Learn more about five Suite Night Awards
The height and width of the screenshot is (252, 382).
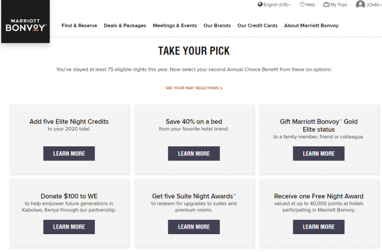point(193,227)
